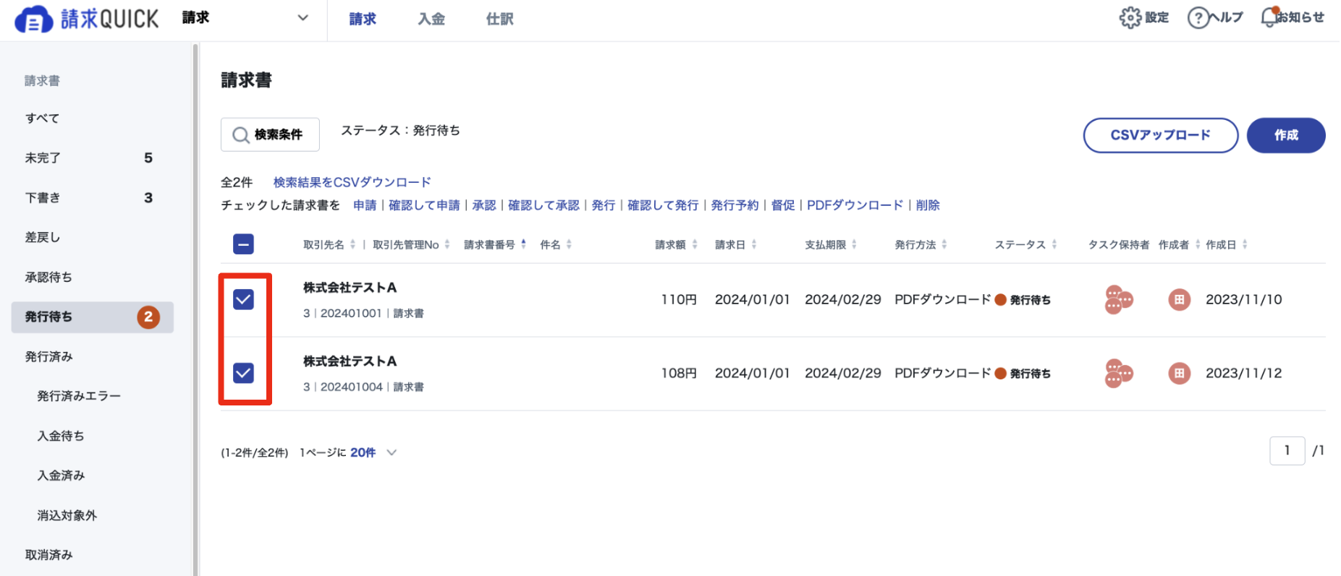Click the sidebar vertical scrollbar
1341x576 pixels.
coord(195,309)
